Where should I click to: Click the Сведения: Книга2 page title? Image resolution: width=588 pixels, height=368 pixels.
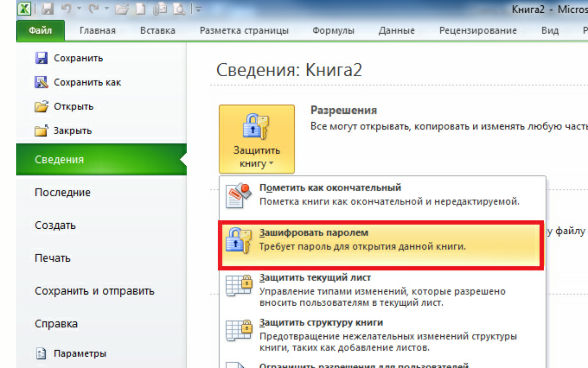tap(289, 70)
